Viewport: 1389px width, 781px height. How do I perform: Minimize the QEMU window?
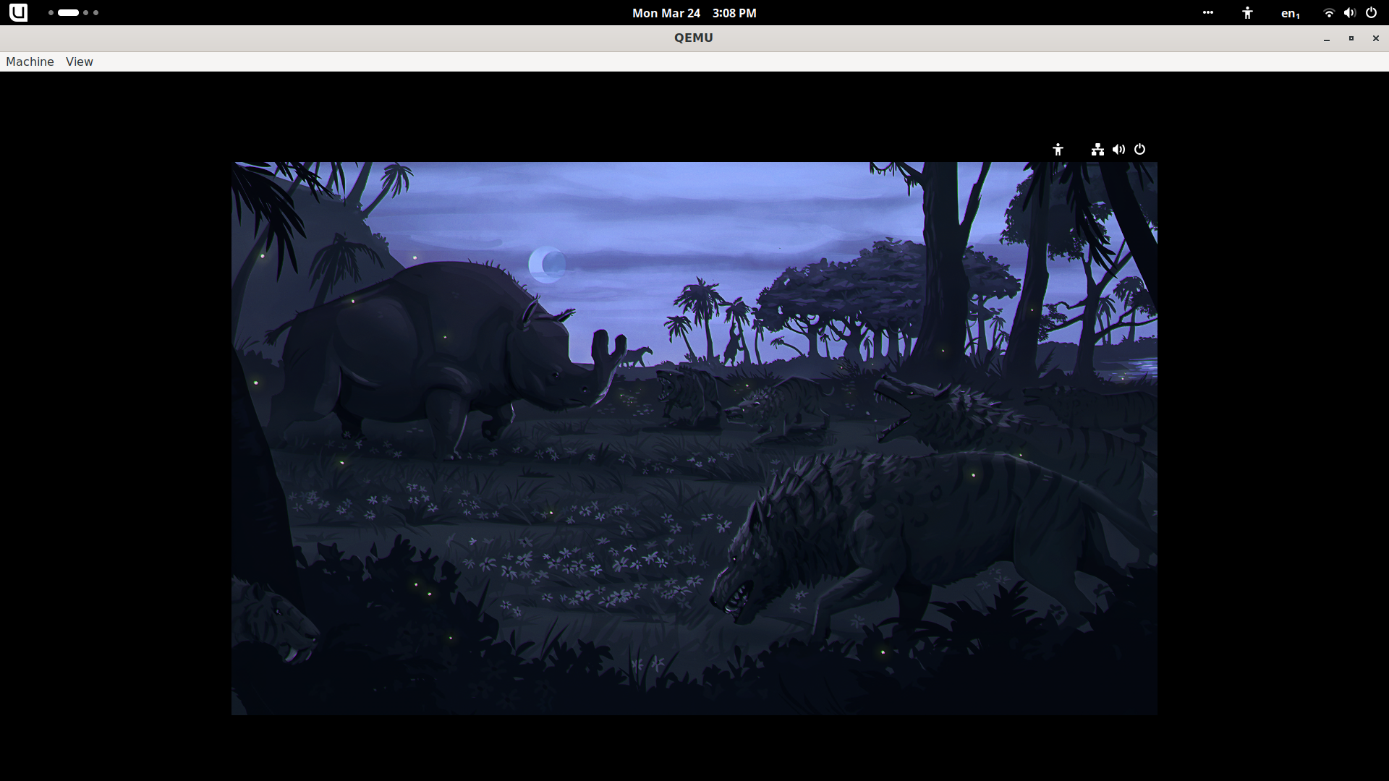point(1327,38)
